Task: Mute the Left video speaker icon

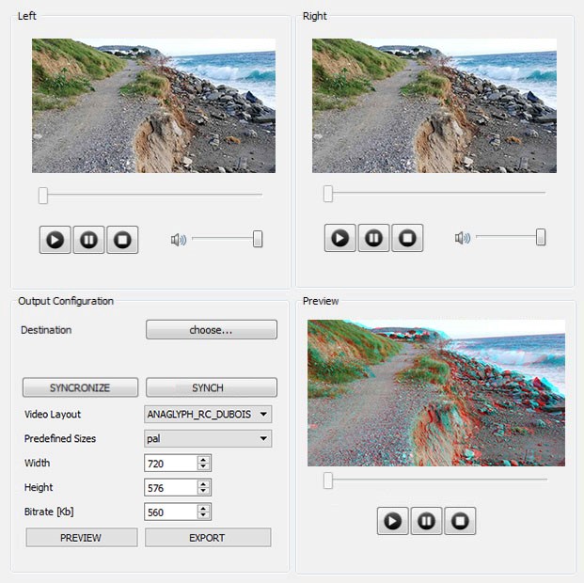Action: pyautogui.click(x=179, y=240)
